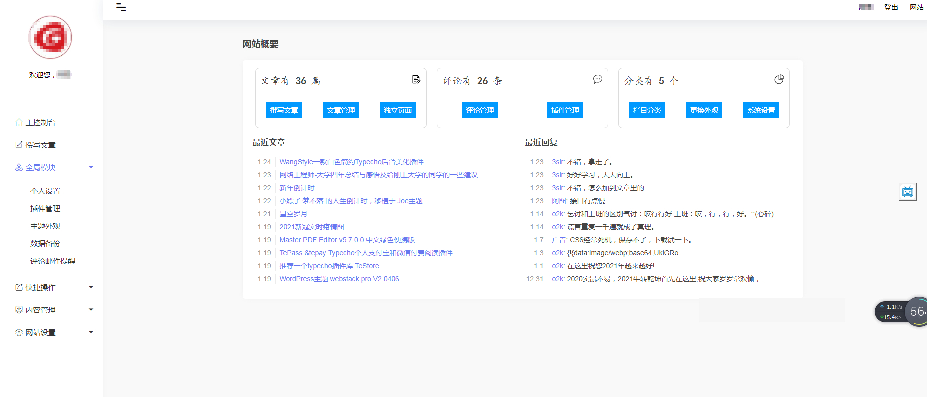Open article 推荐一个typecho插件库 TeStore
Screen dimensions: 927x397
[329, 266]
